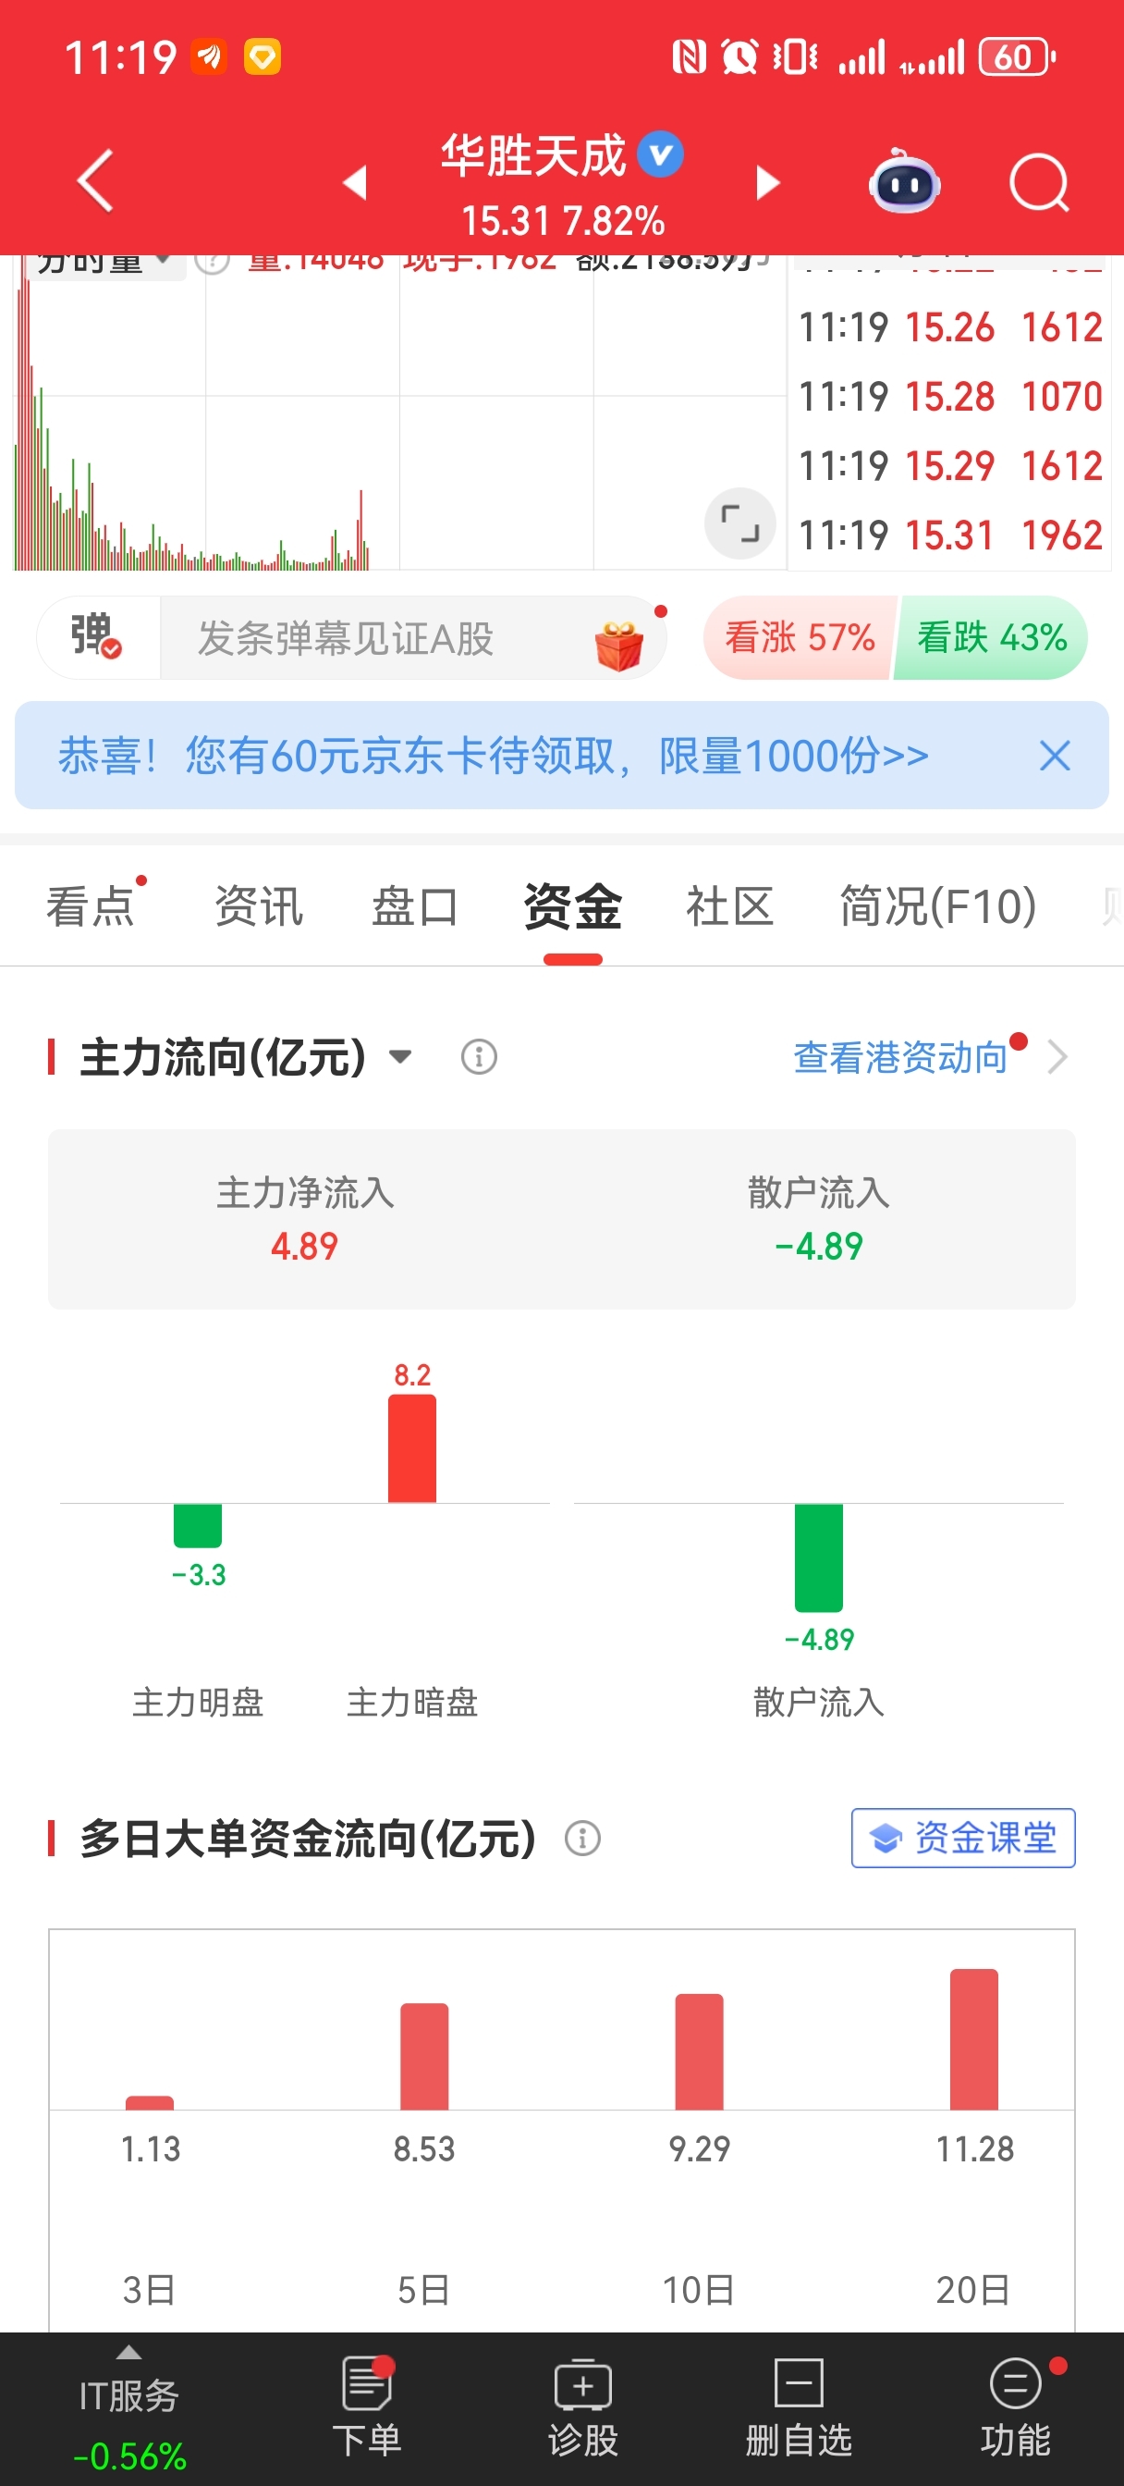Viewport: 1124px width, 2486px height.
Task: Open the 京东卡 promotion link
Action: (x=493, y=756)
